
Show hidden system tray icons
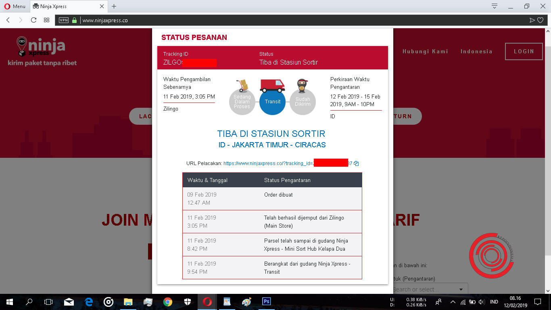[453, 302]
